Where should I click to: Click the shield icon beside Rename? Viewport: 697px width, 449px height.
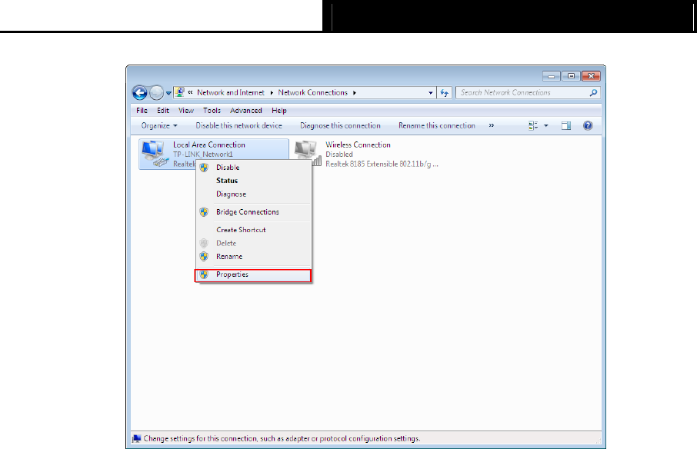204,256
